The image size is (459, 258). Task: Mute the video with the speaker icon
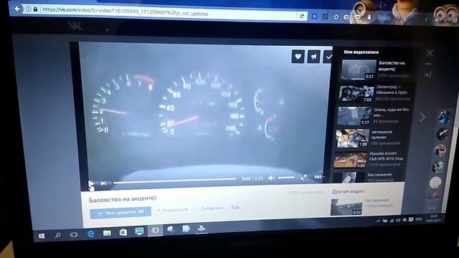click(x=271, y=178)
